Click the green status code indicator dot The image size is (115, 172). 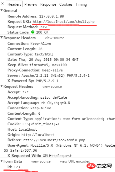(x=33, y=32)
